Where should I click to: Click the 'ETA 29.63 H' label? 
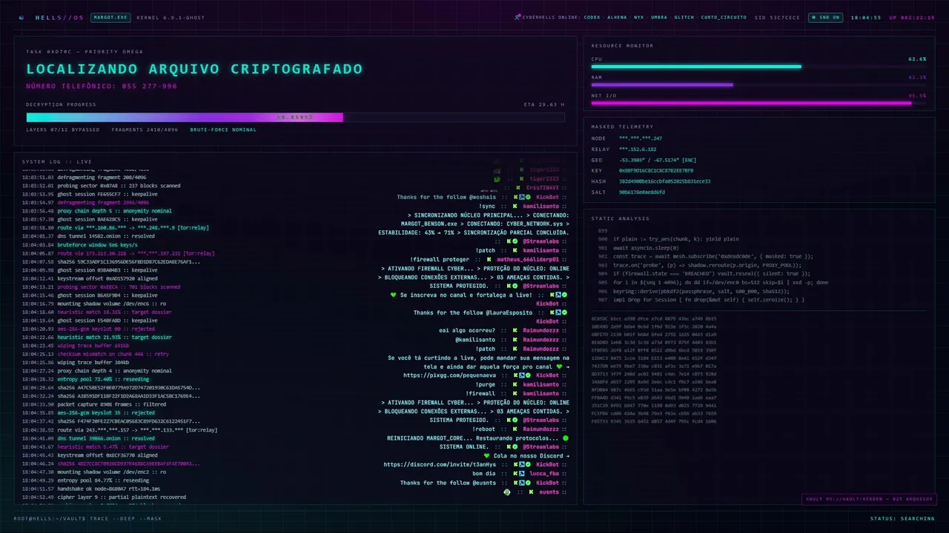[544, 104]
